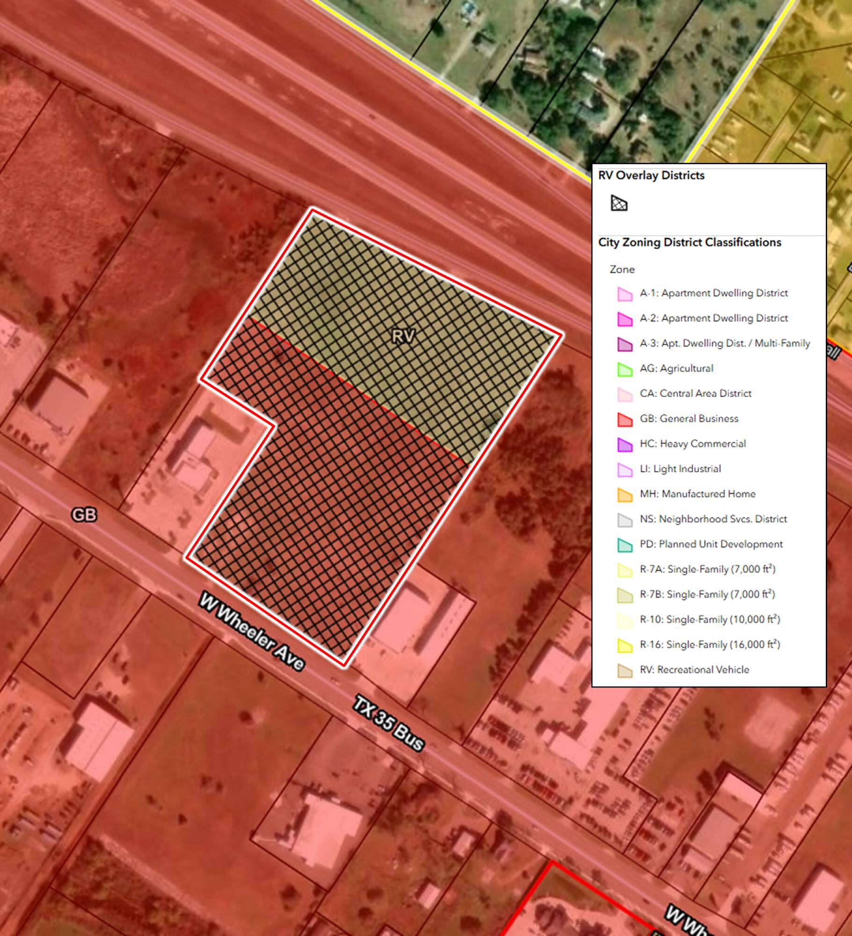The image size is (852, 936).
Task: Click the GB zone label on the map
Action: coord(84,515)
